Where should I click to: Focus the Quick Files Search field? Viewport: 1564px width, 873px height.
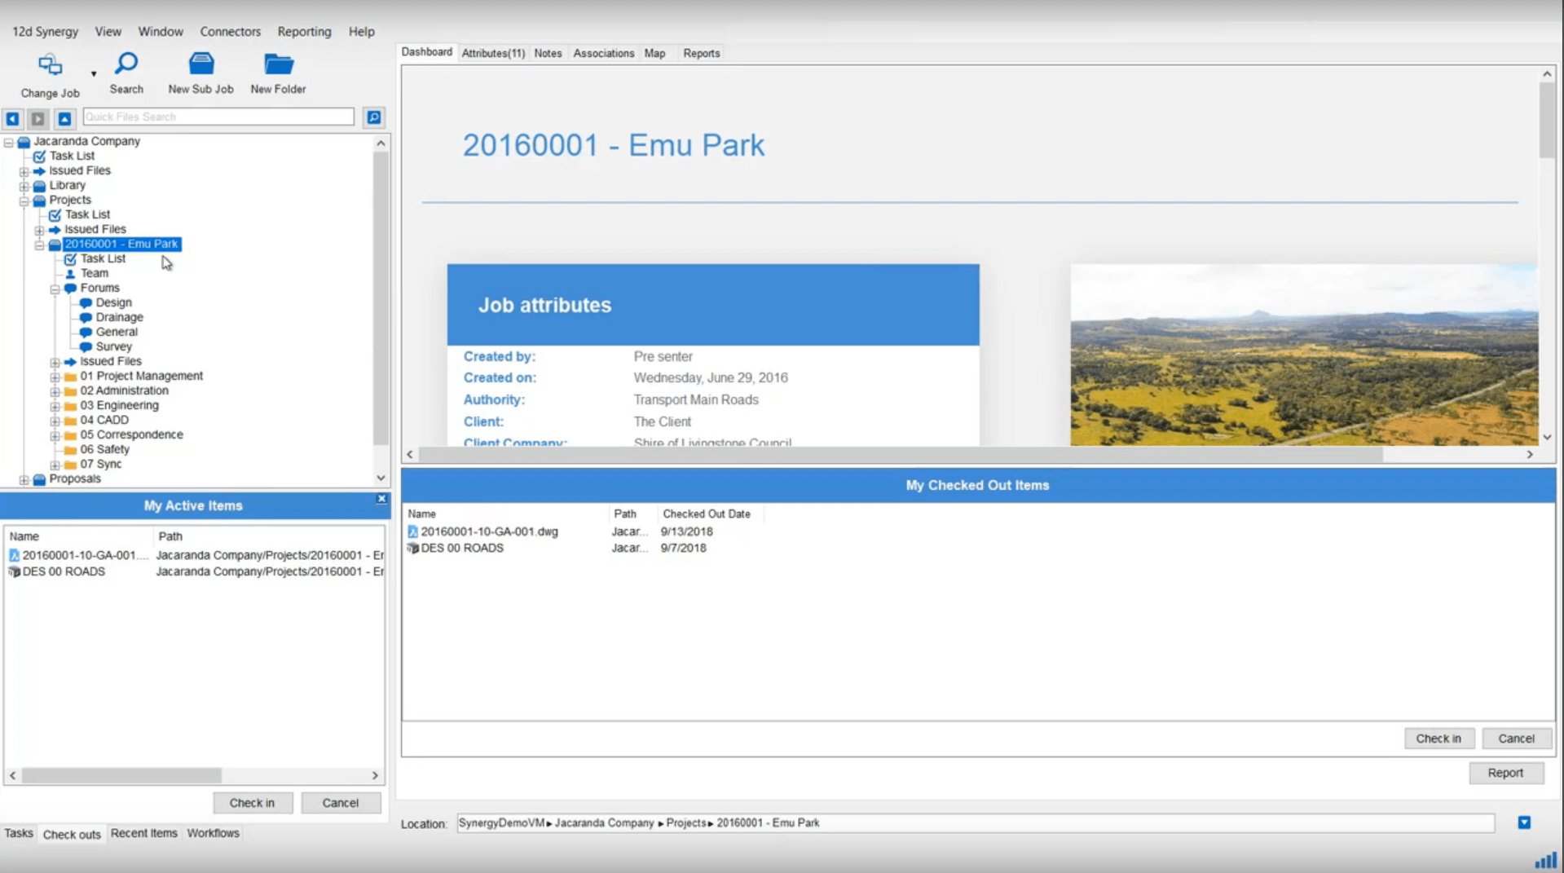pyautogui.click(x=218, y=117)
